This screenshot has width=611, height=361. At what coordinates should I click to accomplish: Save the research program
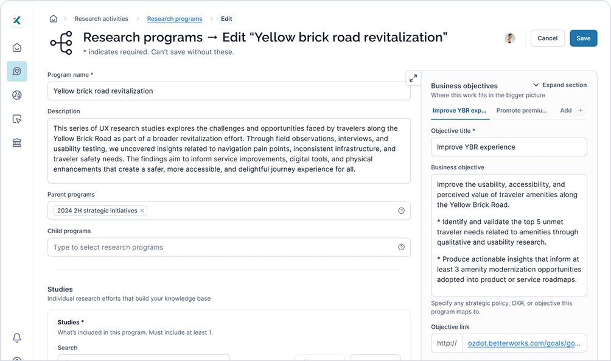coord(584,38)
